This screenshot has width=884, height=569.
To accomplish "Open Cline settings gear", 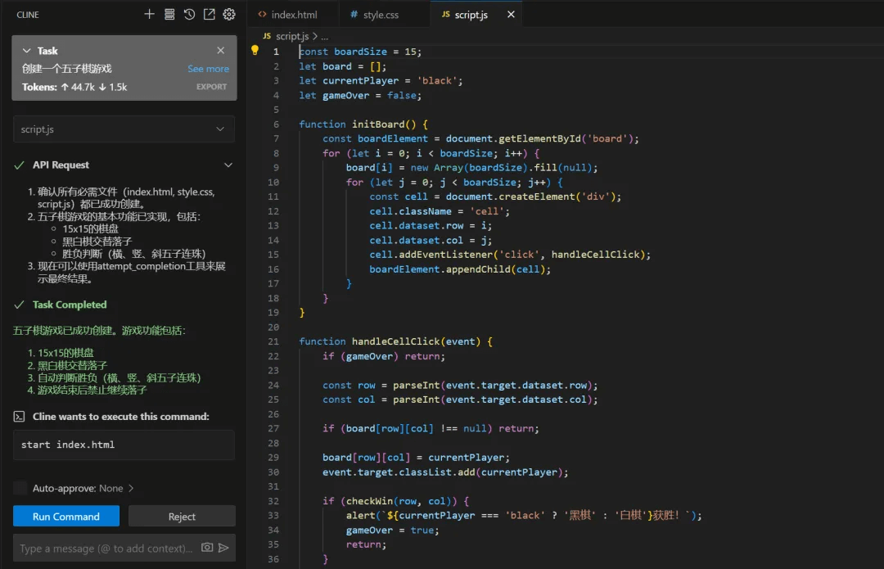I will pyautogui.click(x=229, y=14).
